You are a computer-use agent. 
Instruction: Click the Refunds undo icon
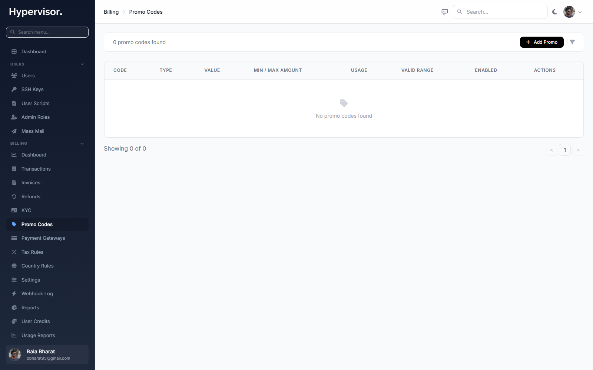click(x=14, y=196)
